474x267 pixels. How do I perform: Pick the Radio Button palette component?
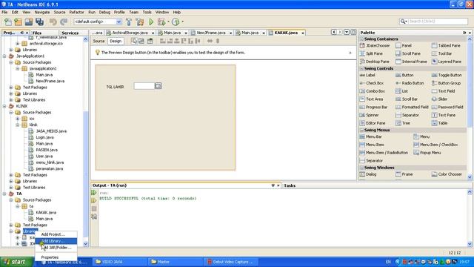coord(410,83)
